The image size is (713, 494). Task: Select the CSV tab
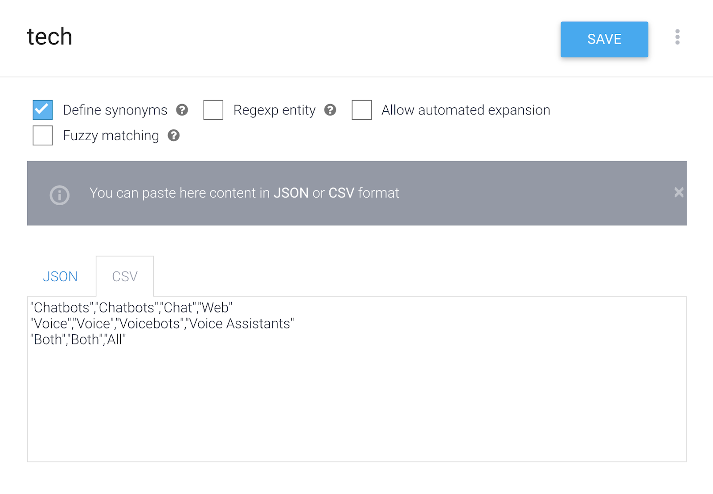click(x=125, y=276)
